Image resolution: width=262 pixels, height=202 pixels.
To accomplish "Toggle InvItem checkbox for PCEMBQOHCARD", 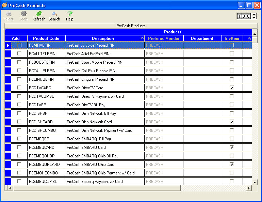I will [x=232, y=164].
